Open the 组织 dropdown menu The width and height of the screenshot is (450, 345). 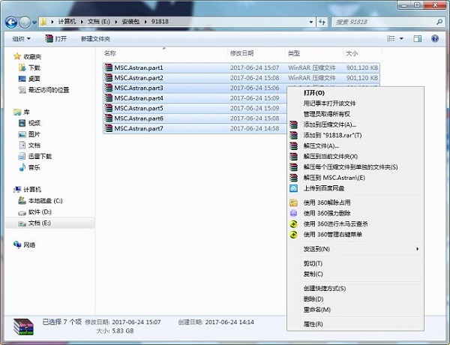point(21,38)
